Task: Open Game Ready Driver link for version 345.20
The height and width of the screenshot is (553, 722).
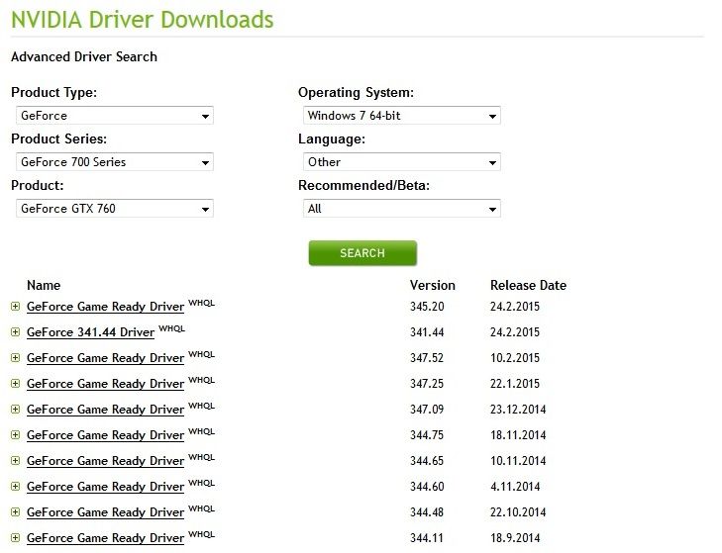Action: click(x=105, y=307)
